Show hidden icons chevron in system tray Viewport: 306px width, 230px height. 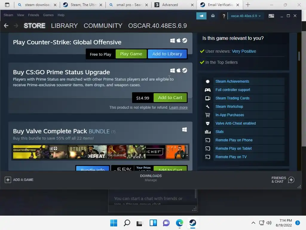(x=253, y=223)
